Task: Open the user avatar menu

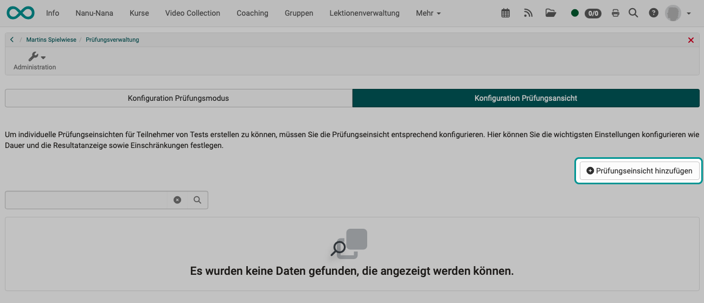Action: click(x=678, y=13)
